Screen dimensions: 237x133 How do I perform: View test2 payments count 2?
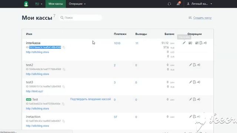click(x=115, y=65)
